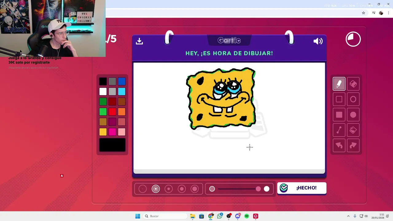Open the browser profile avatar

point(381,13)
